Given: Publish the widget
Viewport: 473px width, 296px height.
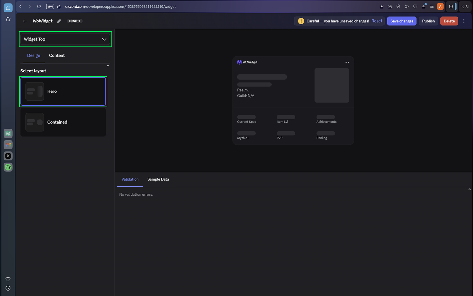Looking at the screenshot, I should pyautogui.click(x=428, y=21).
